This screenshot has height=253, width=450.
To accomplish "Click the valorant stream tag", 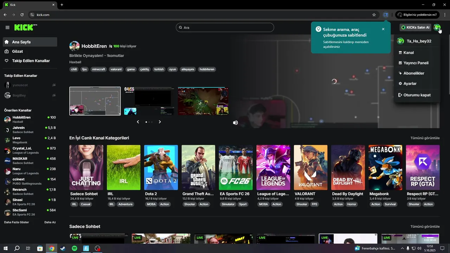I will (x=116, y=69).
